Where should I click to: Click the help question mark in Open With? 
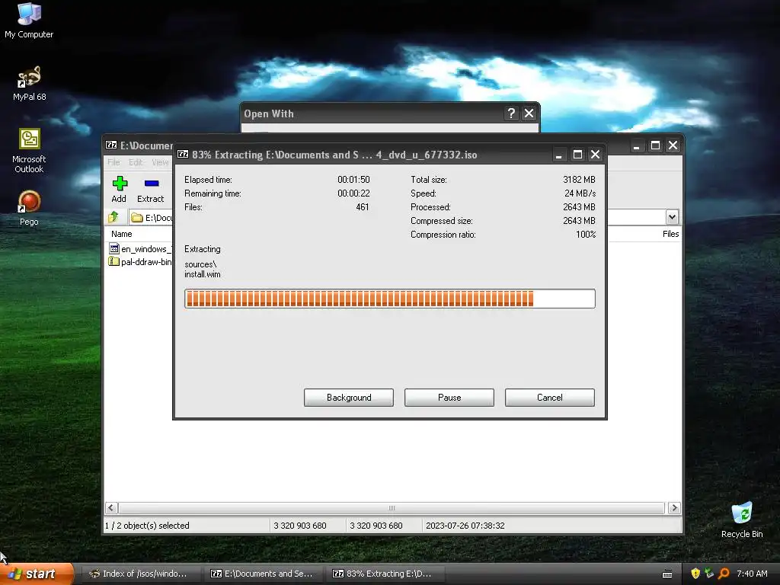point(511,113)
